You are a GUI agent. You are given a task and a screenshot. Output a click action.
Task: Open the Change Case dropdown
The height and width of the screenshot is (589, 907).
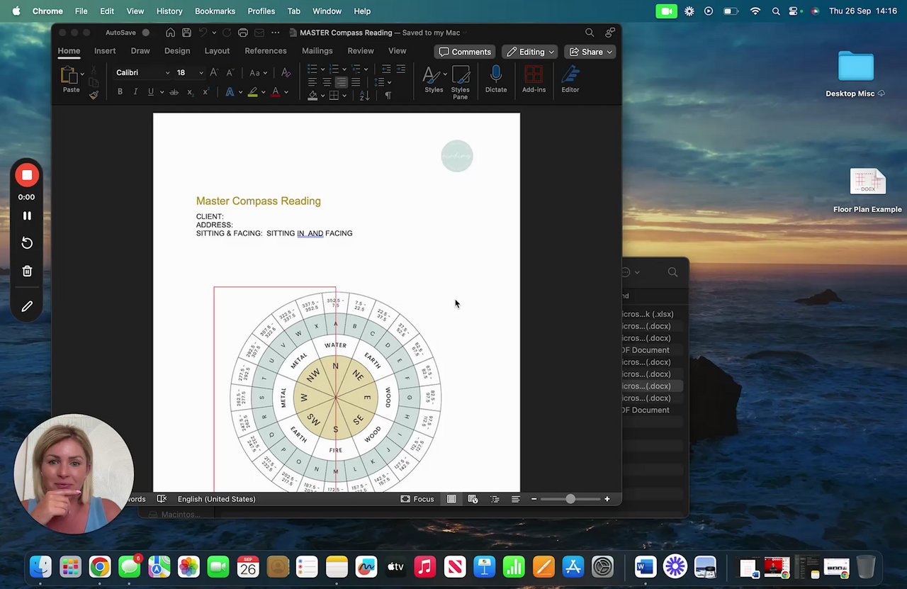[x=257, y=73]
